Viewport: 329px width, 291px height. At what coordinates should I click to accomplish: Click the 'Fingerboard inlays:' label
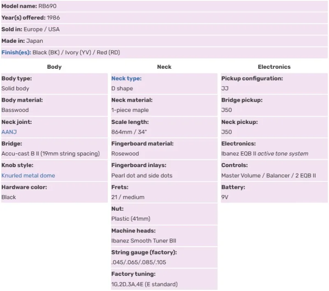point(139,165)
